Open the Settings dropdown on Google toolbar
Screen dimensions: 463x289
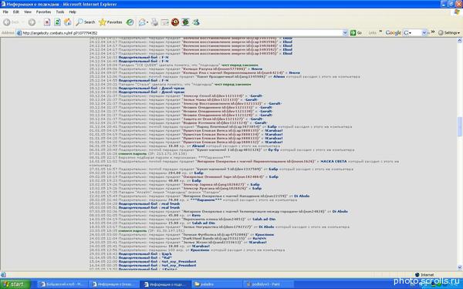(449, 32)
